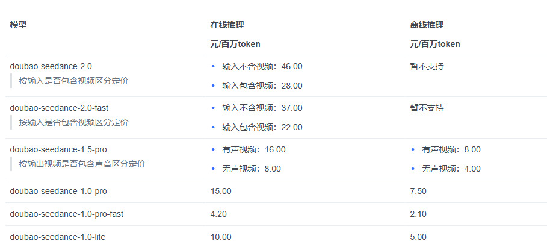The width and height of the screenshot is (547, 247).
Task: Select the doubao-seedance-1.0-lite model name
Action: (58, 237)
